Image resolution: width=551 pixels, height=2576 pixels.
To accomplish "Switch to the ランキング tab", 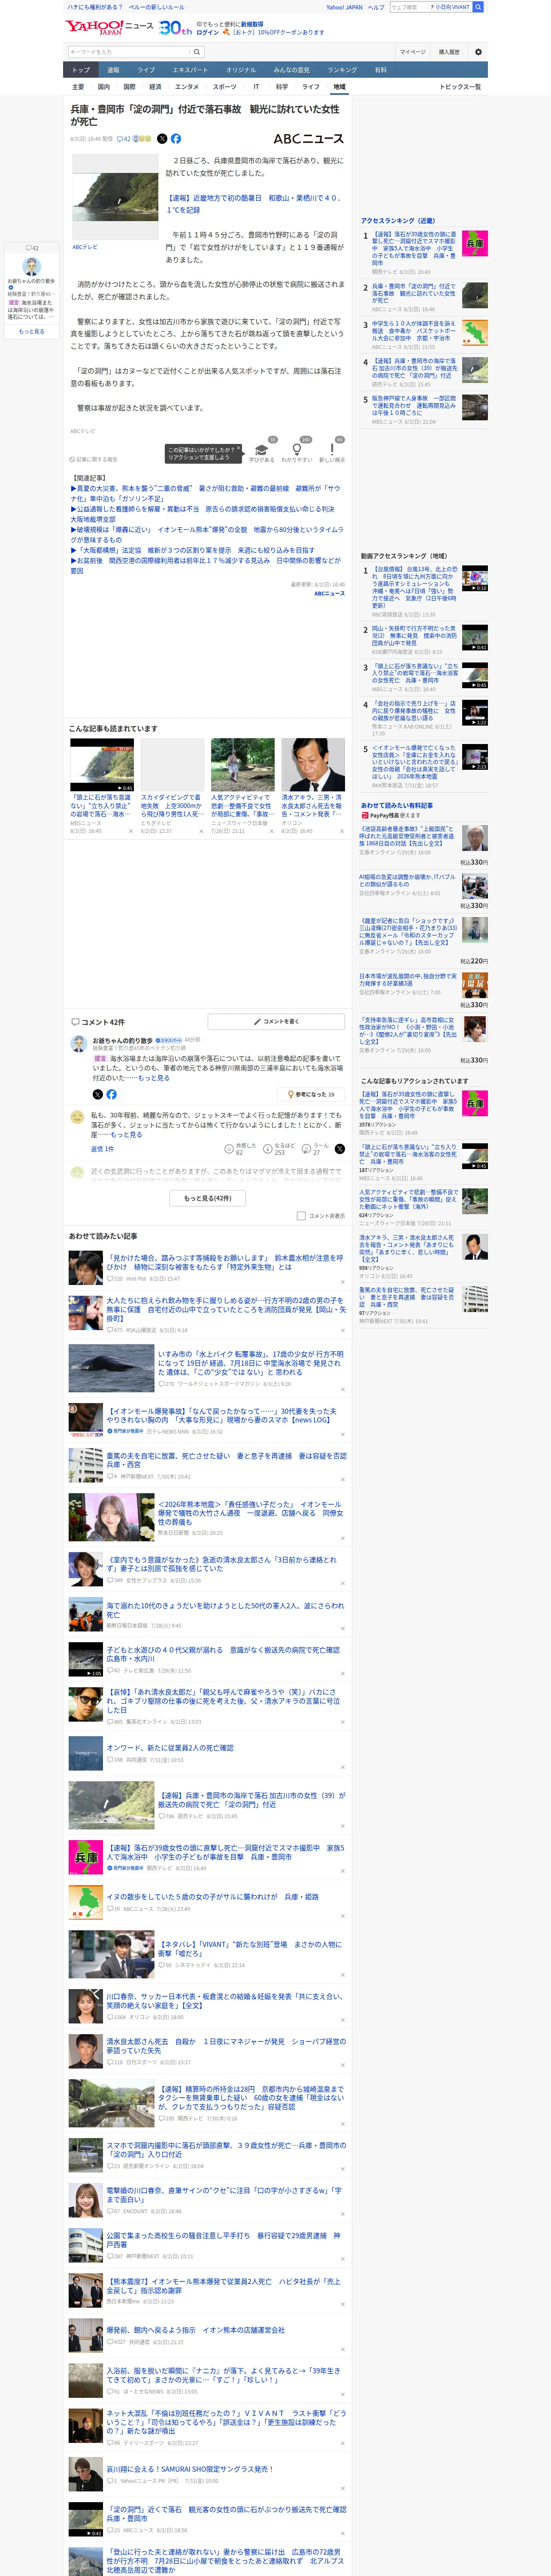I will coord(342,70).
